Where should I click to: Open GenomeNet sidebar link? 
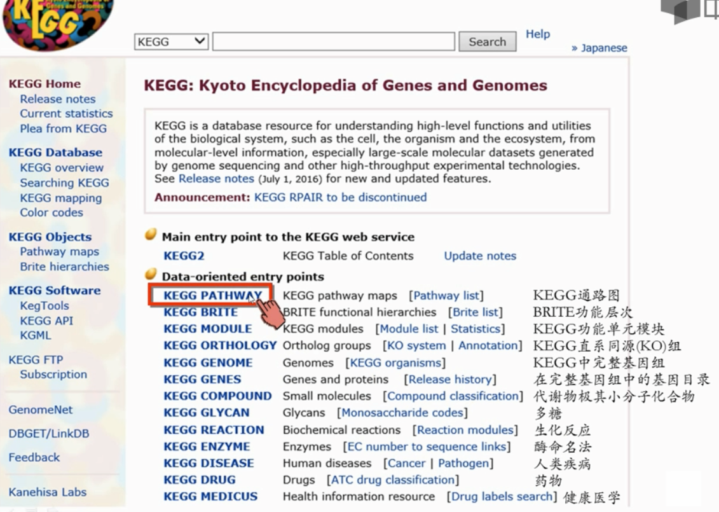tap(40, 410)
